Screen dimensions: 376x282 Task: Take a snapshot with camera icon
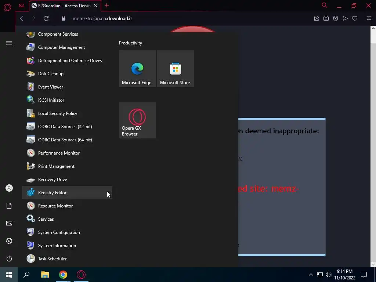tap(326, 18)
